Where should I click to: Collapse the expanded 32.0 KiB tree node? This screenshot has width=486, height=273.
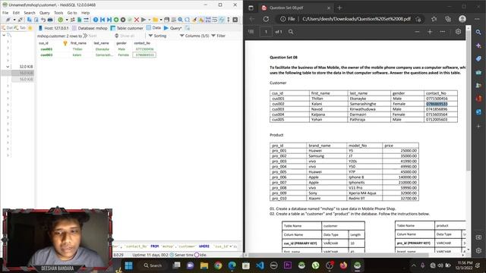point(8,67)
